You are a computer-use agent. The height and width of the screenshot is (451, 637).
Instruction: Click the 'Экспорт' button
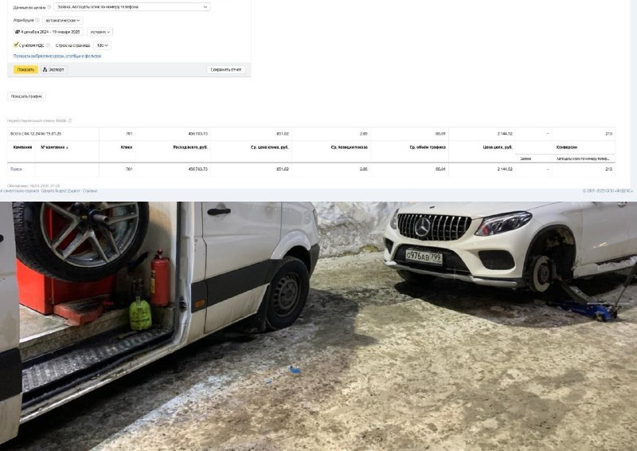[54, 69]
